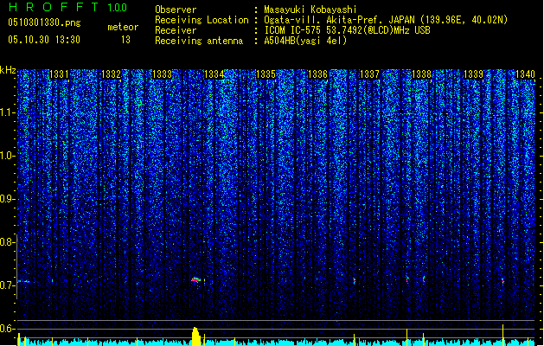Image resolution: width=544 pixels, height=346 pixels.
Task: Click the 'Receiving Location' label
Action: tap(202, 20)
